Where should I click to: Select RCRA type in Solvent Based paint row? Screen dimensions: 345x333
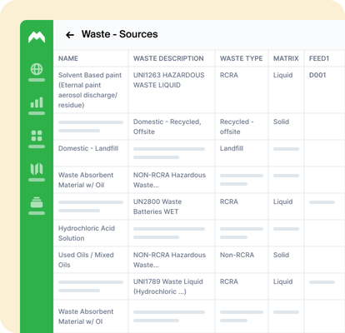(229, 75)
